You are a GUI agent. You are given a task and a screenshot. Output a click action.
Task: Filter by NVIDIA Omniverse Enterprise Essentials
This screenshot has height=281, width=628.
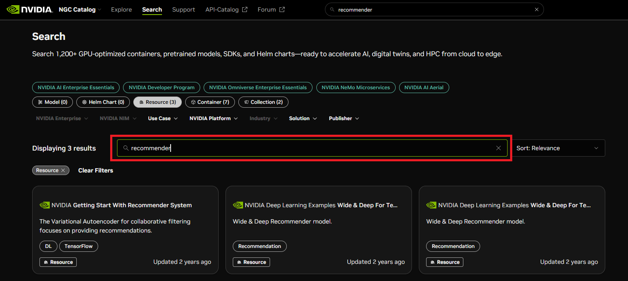(x=258, y=88)
